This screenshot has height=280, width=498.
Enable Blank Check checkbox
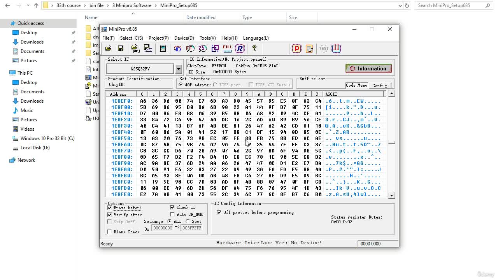[x=109, y=232]
